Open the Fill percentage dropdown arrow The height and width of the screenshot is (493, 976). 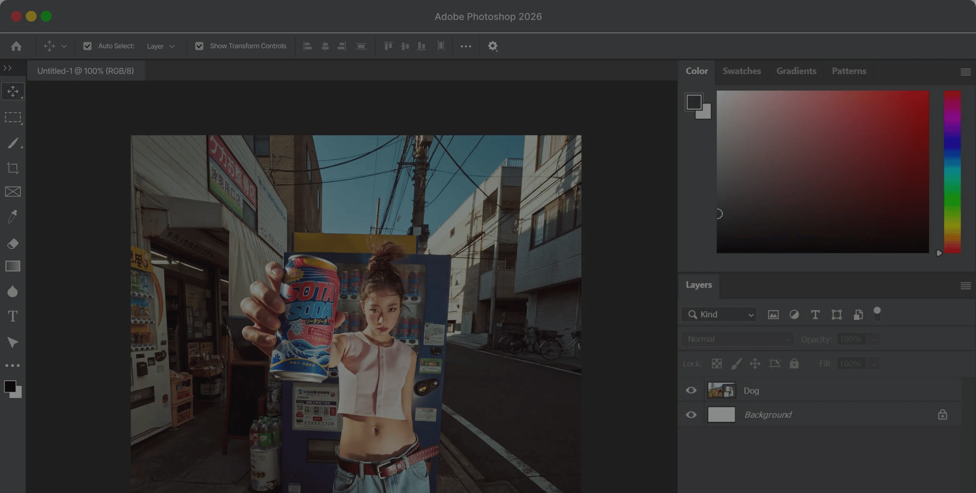(x=874, y=364)
